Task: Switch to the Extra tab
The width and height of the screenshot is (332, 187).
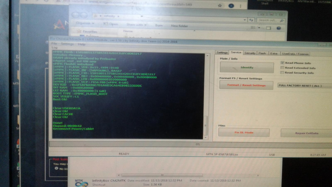Action: pos(274,54)
